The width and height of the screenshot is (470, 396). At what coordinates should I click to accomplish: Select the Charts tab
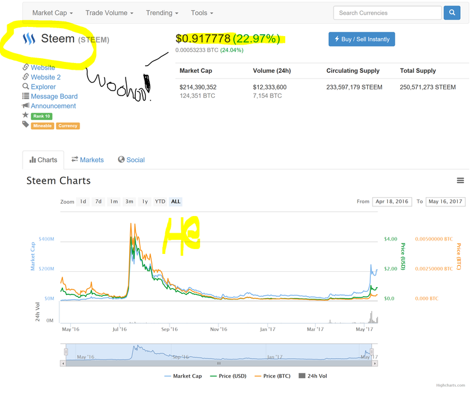[43, 160]
